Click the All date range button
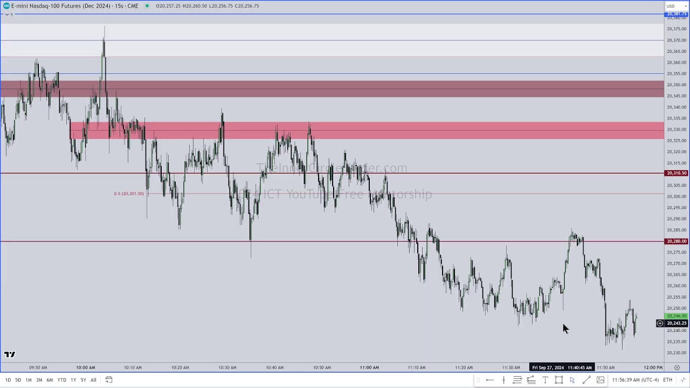The width and height of the screenshot is (690, 388). pos(93,380)
